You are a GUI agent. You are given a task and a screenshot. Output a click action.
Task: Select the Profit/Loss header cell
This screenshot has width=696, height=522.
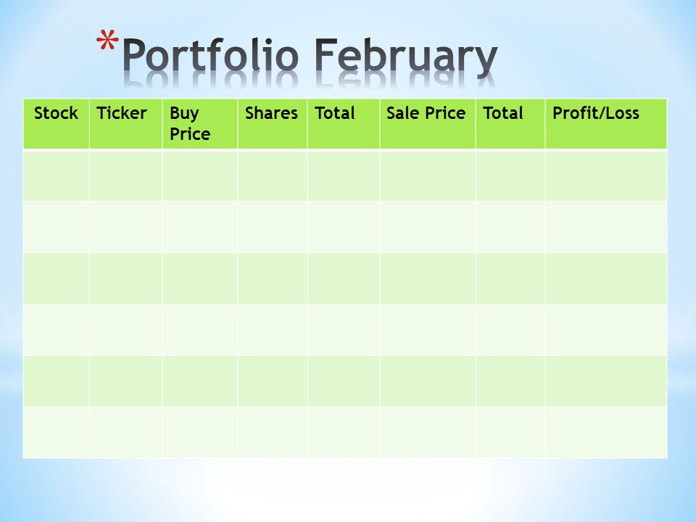coord(606,124)
